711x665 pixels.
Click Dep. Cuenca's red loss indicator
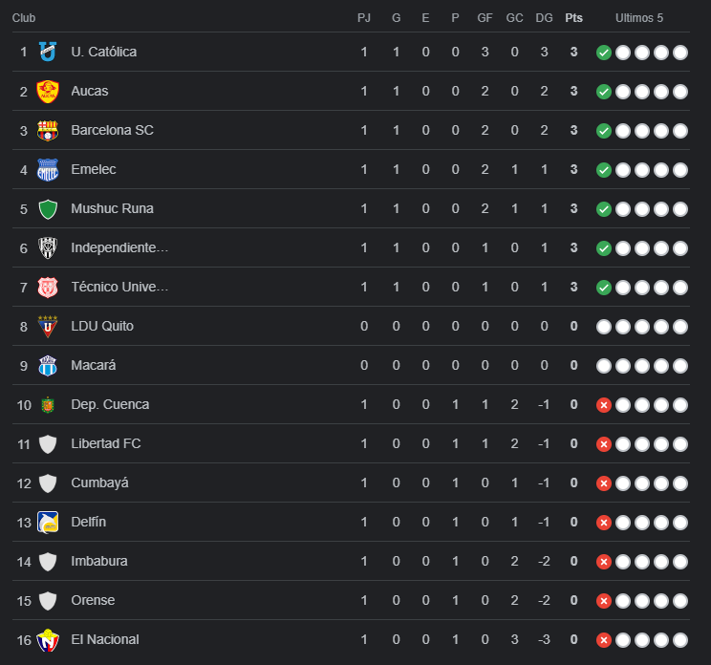(x=603, y=405)
